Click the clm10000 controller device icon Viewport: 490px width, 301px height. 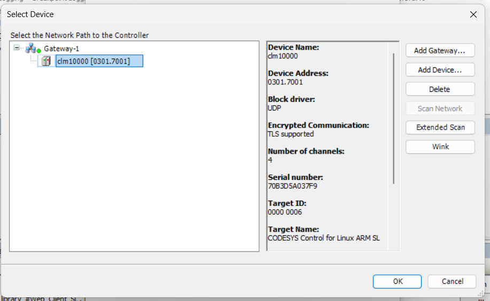point(46,61)
